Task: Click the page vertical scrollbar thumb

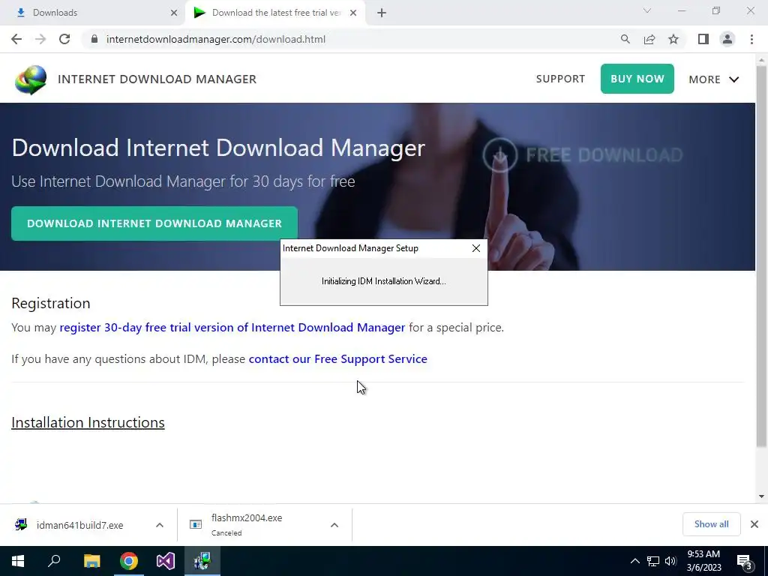Action: point(761,256)
